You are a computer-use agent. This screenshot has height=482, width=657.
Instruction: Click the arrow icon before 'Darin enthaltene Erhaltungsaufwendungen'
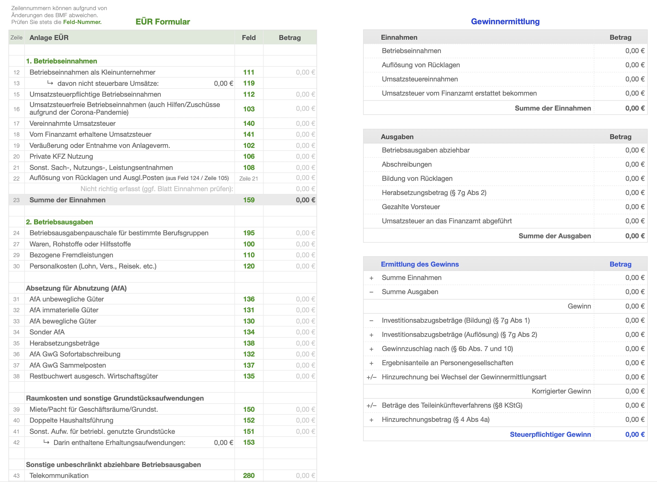point(46,442)
